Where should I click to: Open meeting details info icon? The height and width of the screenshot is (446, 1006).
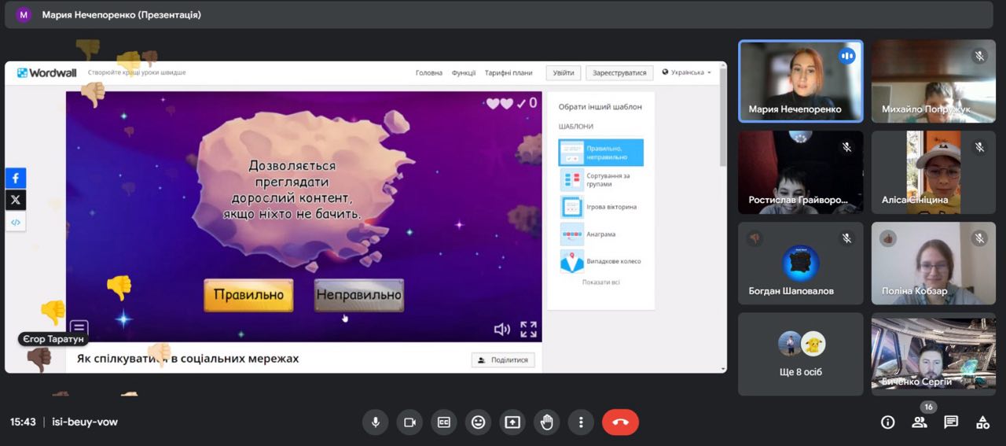point(888,422)
